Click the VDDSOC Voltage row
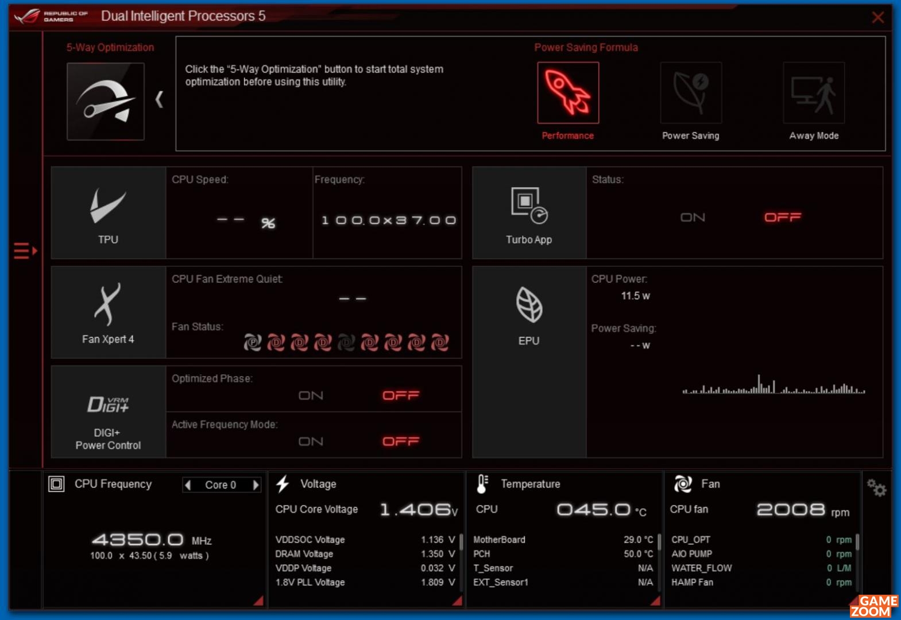This screenshot has width=901, height=620. pyautogui.click(x=365, y=540)
